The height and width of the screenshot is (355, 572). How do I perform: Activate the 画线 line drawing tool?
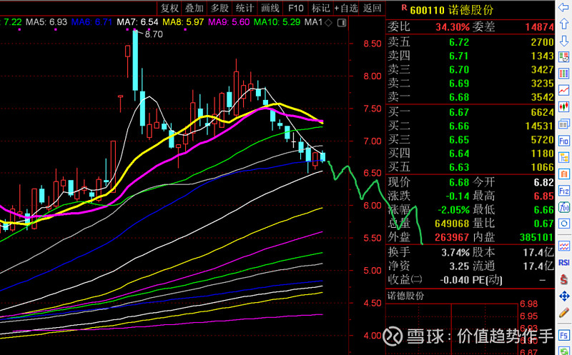270,8
